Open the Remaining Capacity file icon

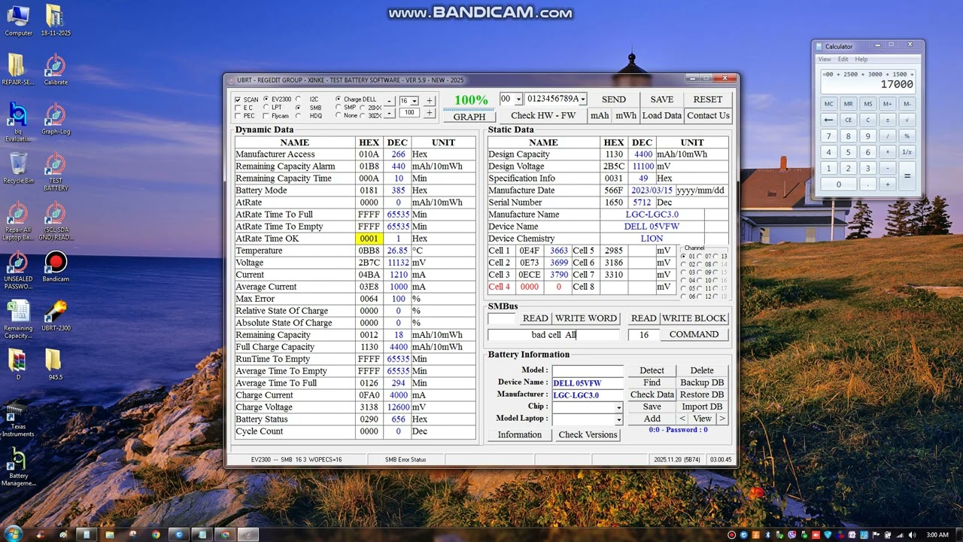[x=18, y=319]
